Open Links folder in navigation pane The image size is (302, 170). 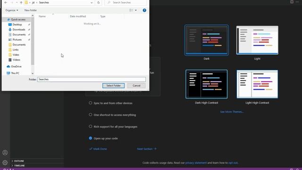16,50
